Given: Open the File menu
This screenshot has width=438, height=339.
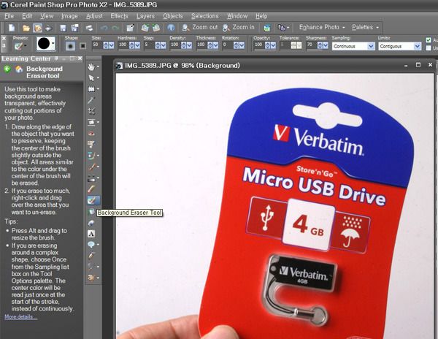Looking at the screenshot, I should pyautogui.click(x=9, y=16).
